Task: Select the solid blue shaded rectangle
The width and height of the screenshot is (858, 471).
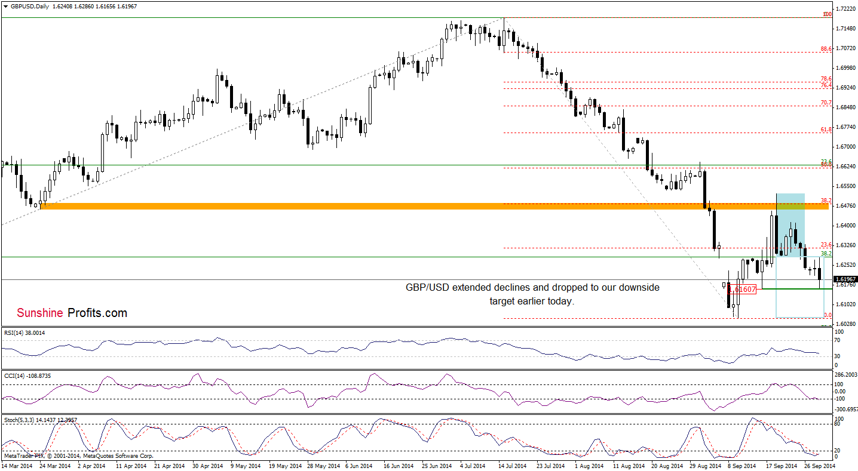Action: [790, 225]
